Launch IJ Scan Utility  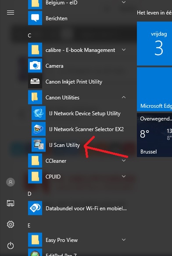click(x=64, y=145)
